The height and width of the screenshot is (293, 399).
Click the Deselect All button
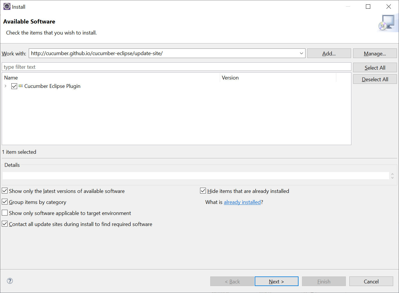pos(375,79)
